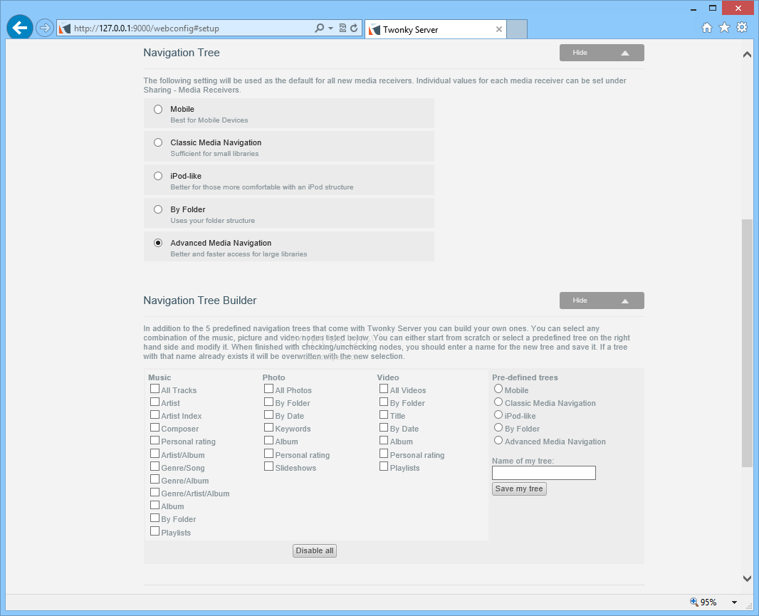Open the browser Home icon
This screenshot has height=616, width=759.
(707, 28)
